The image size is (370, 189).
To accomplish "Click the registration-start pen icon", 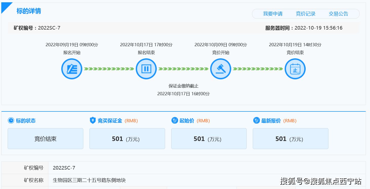I will [72, 68].
